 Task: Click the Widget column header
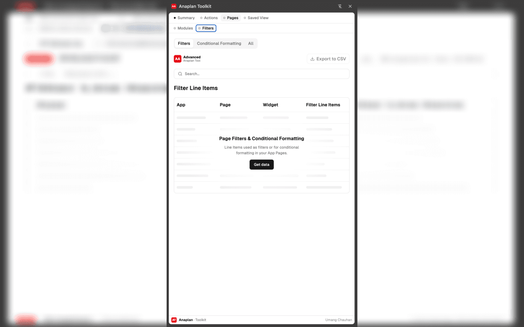[271, 105]
